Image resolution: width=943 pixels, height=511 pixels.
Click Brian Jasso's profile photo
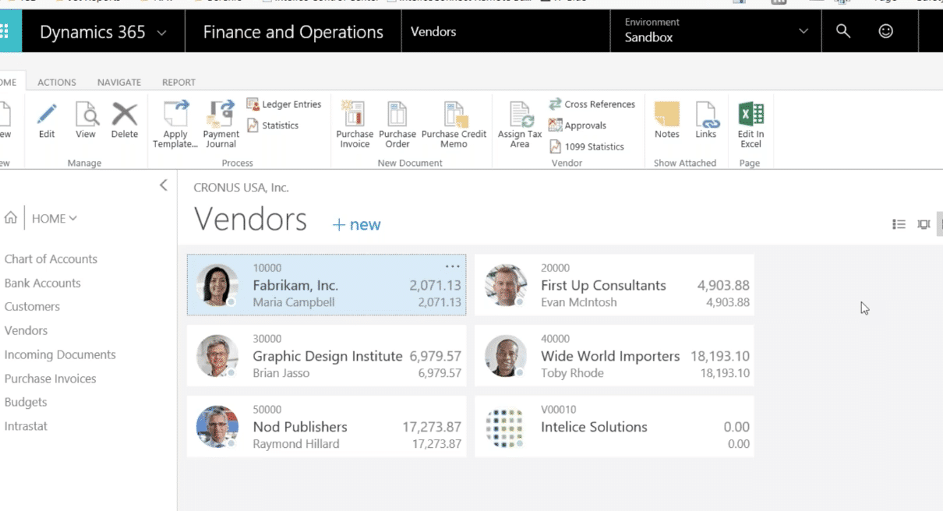pos(217,356)
